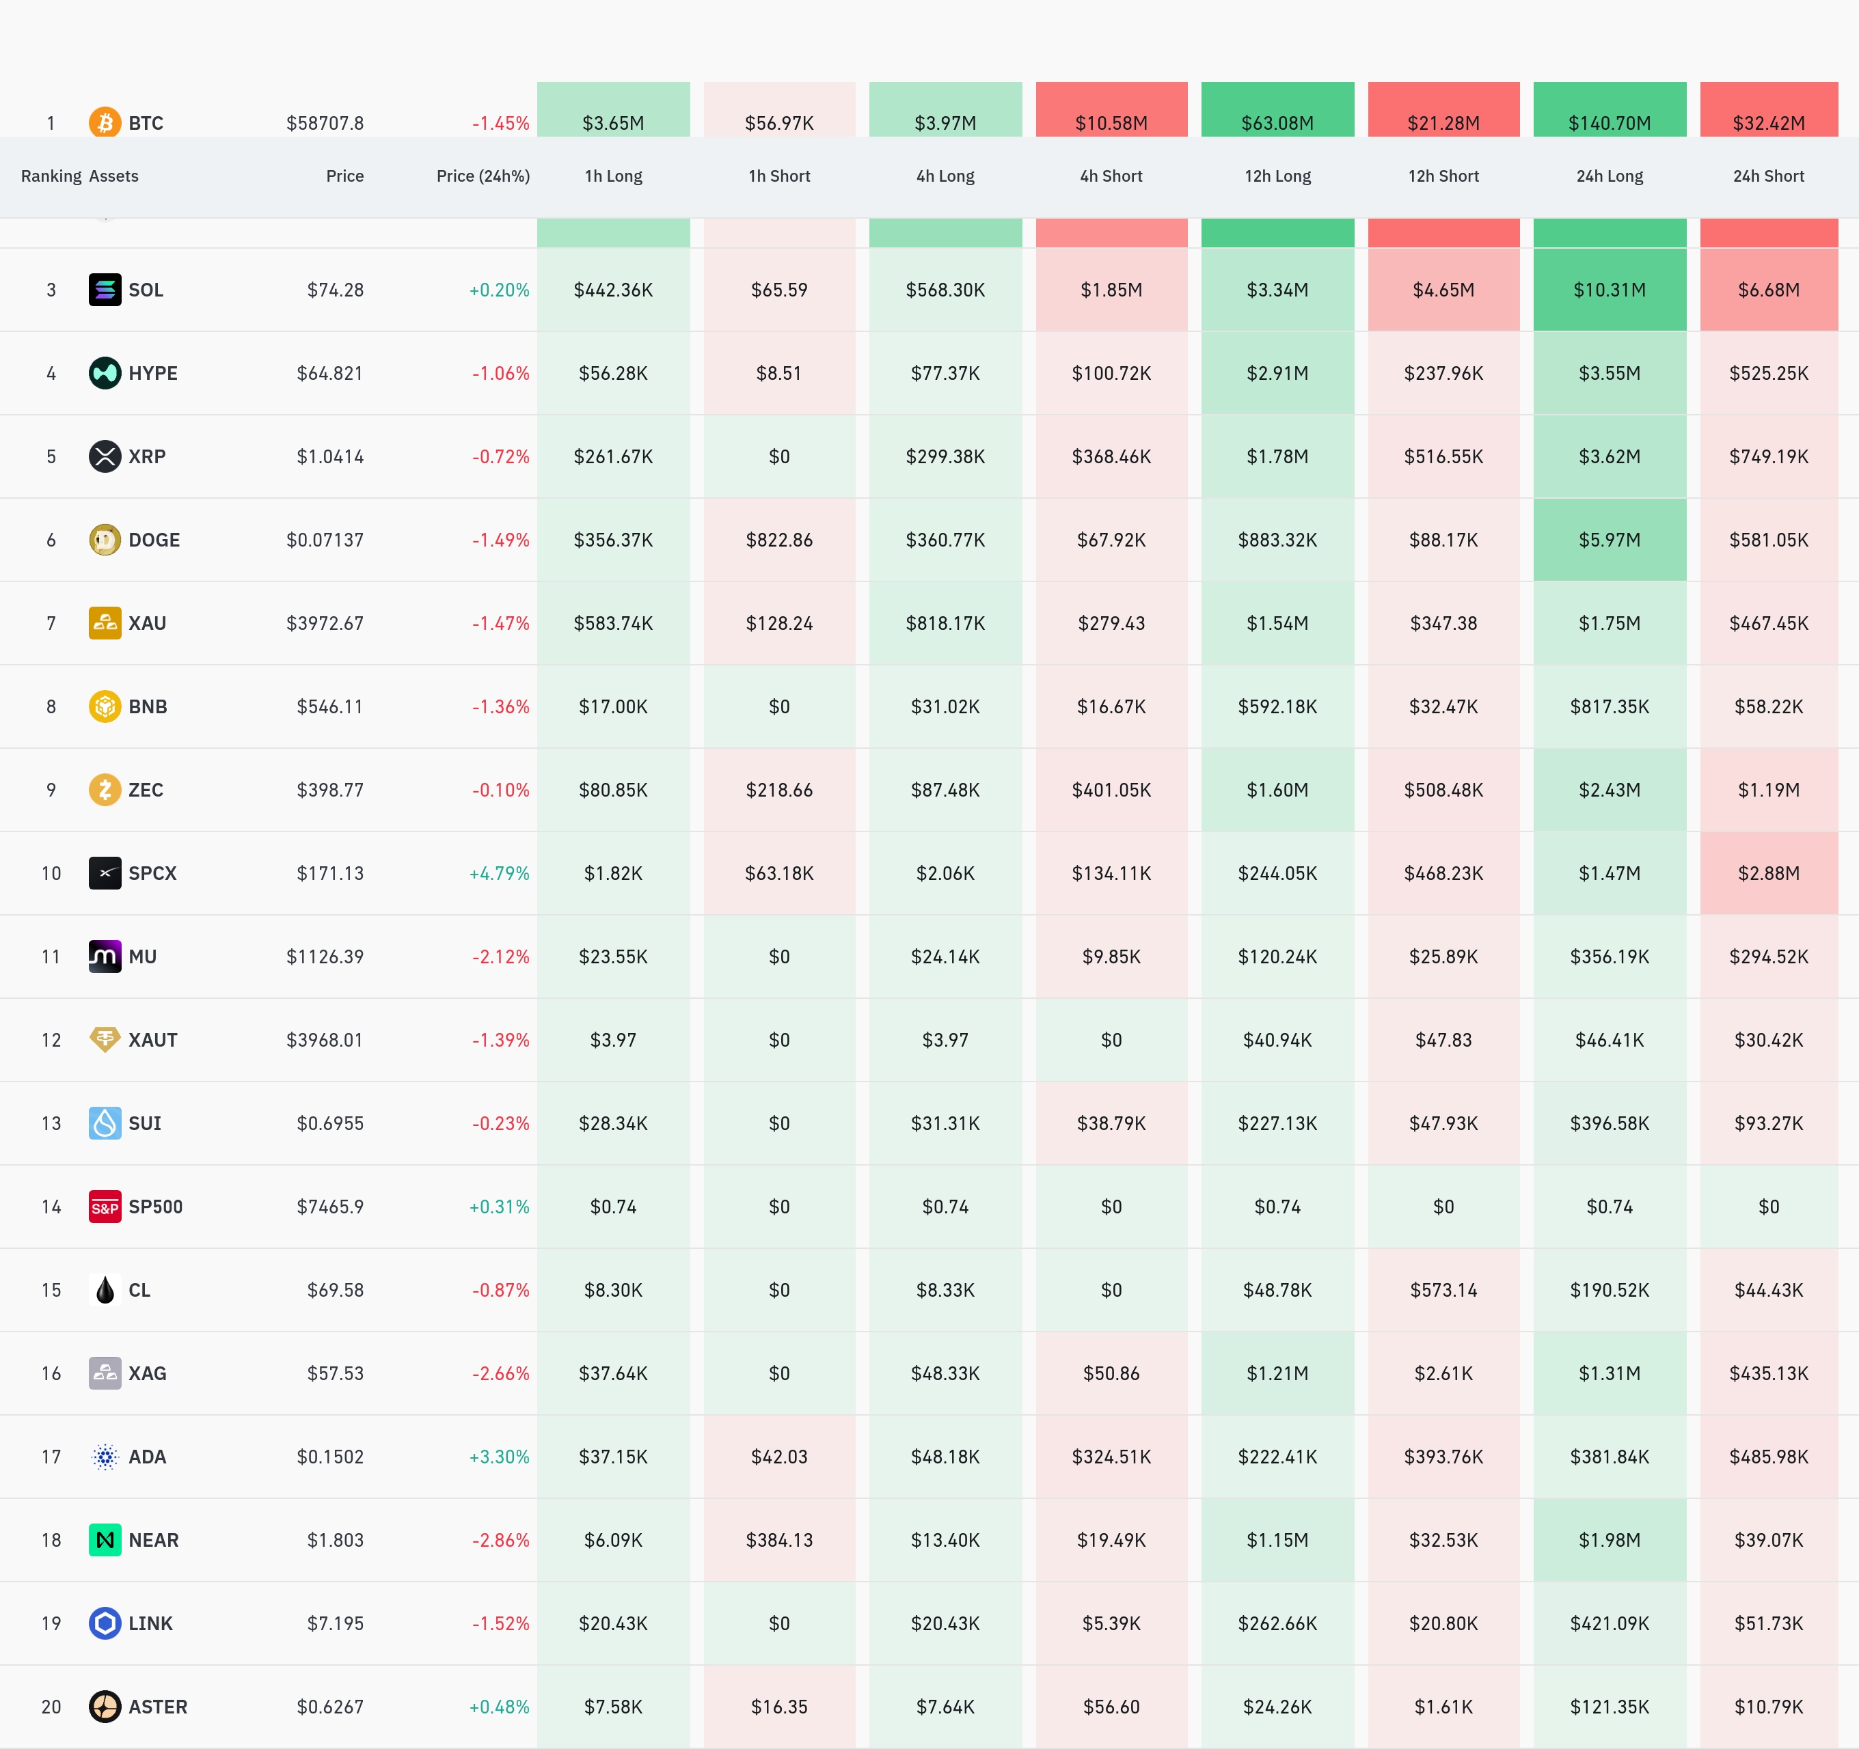Click SOL 24h Long $10.31M cell
The width and height of the screenshot is (1859, 1749).
point(1610,290)
